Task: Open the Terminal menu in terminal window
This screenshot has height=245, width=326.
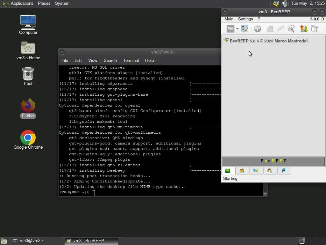Action: pyautogui.click(x=131, y=60)
